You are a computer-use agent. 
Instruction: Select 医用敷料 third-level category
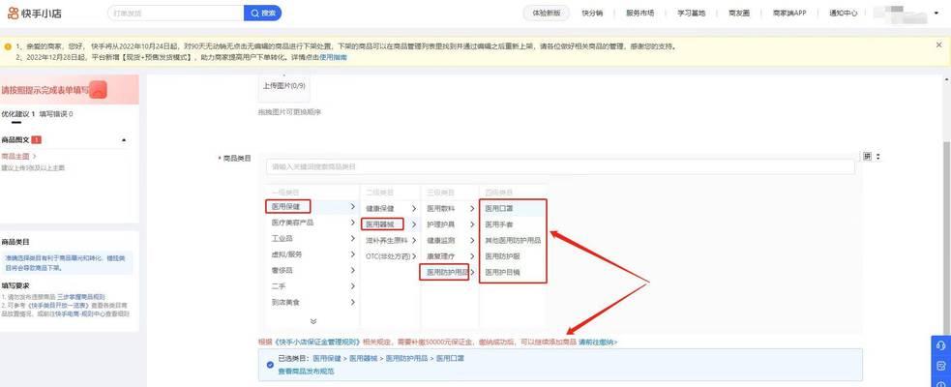(x=440, y=209)
